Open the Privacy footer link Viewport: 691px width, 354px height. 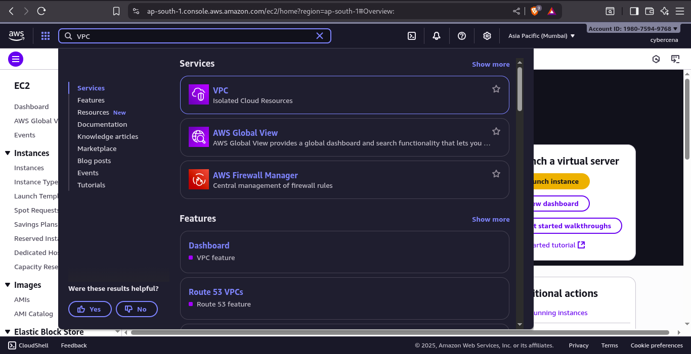coord(579,345)
